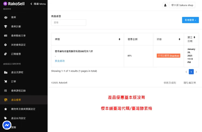Open the 訂單 shopping cart icon

[5, 82]
